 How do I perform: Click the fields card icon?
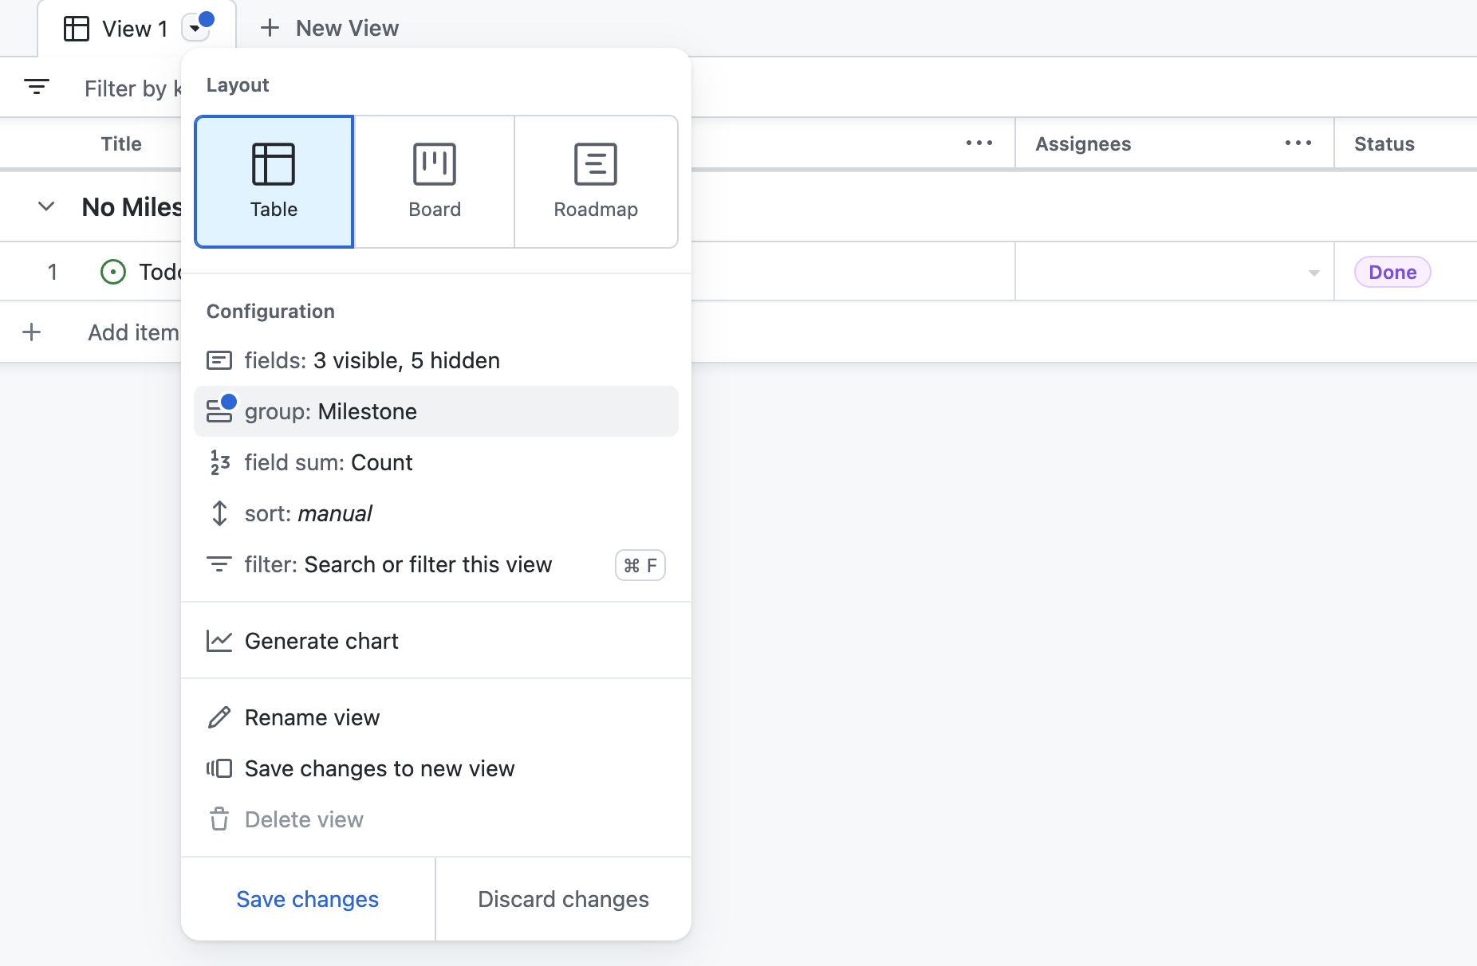coord(219,360)
